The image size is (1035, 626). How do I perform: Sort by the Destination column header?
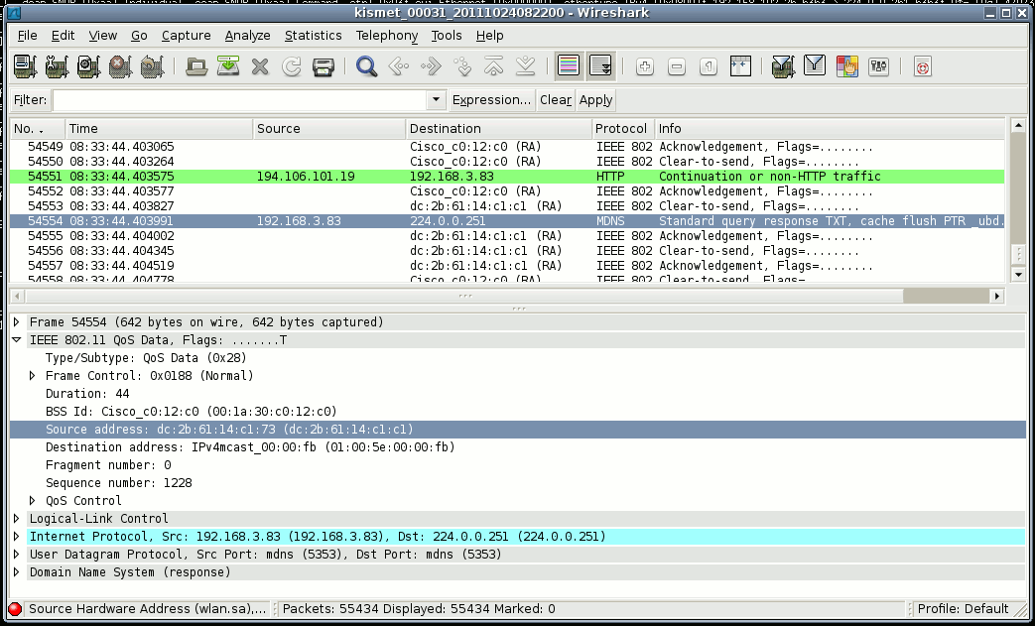[x=498, y=129]
